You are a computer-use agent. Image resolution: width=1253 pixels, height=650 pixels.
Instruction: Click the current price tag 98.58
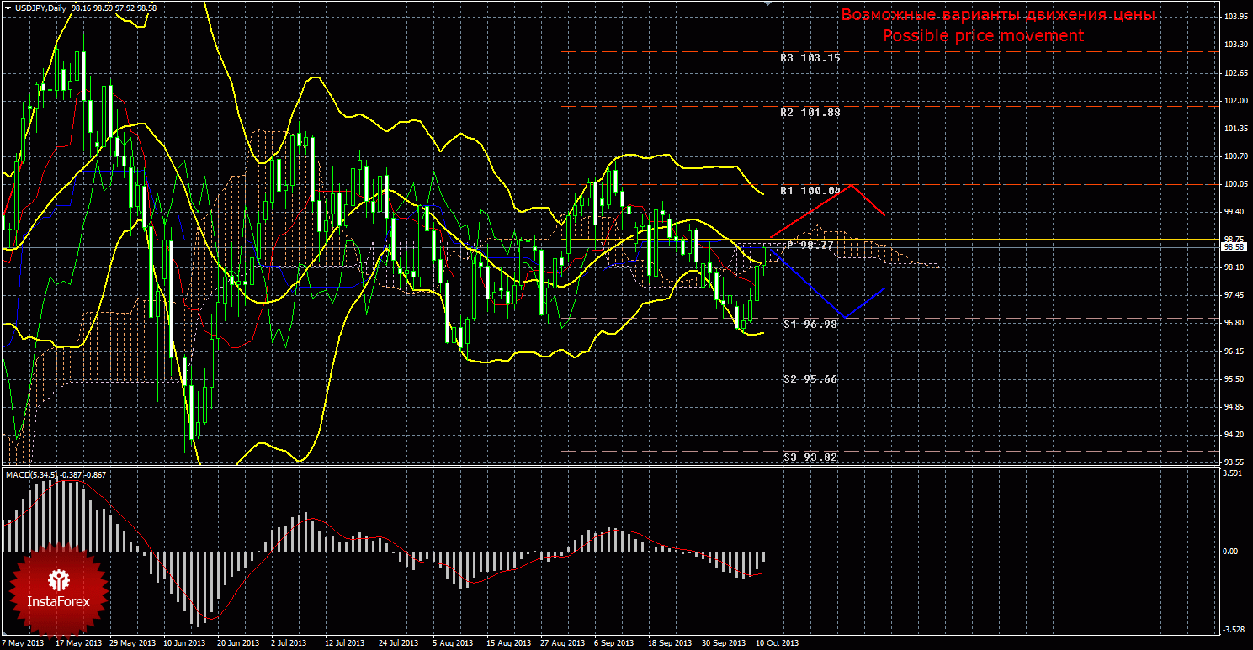(x=1234, y=247)
